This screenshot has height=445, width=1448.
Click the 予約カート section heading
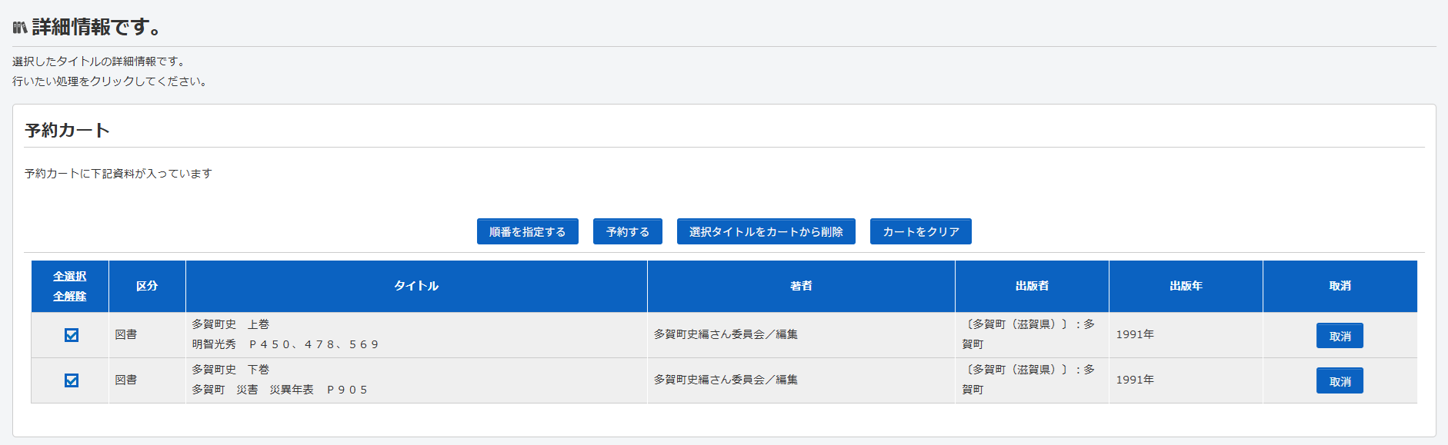pos(67,131)
